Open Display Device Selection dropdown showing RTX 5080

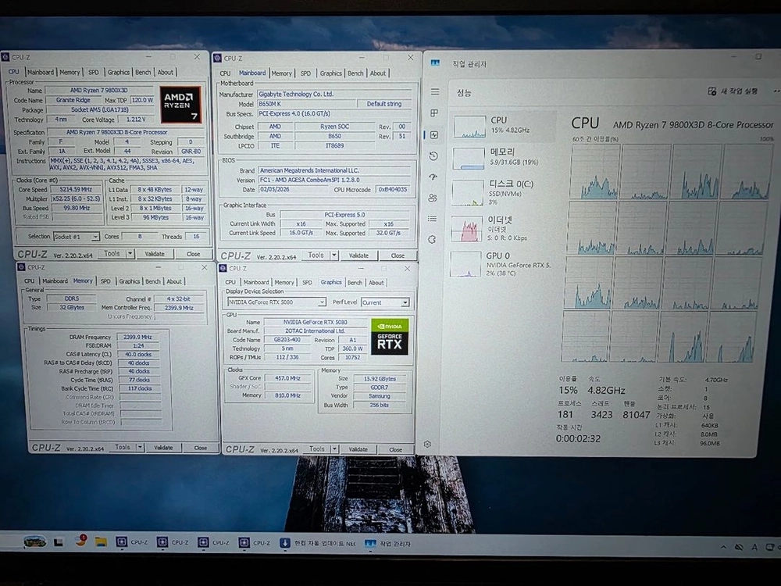(x=276, y=302)
